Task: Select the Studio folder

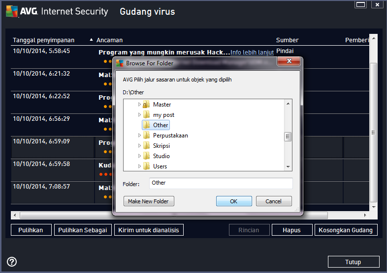Action: coord(161,156)
